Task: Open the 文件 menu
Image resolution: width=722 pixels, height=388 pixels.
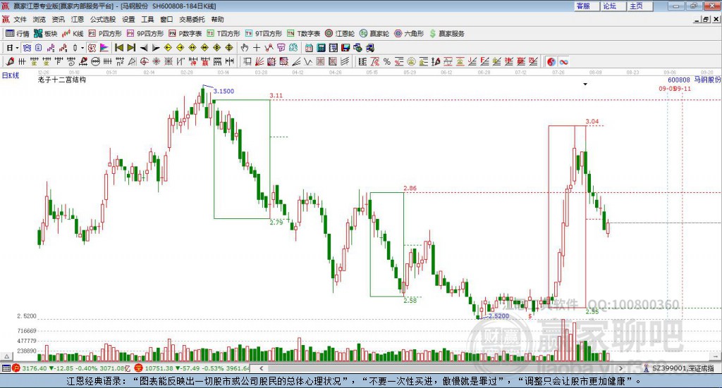Action: click(x=20, y=19)
